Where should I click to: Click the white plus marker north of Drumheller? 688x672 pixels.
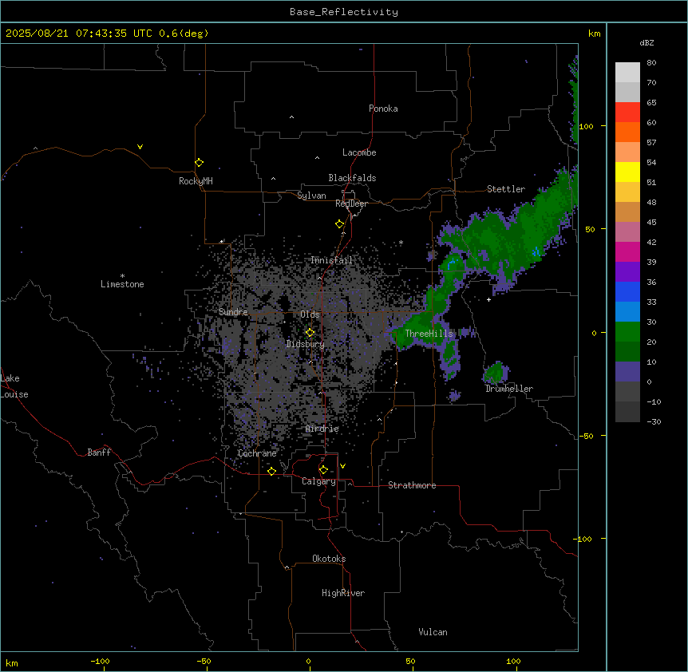(x=488, y=299)
